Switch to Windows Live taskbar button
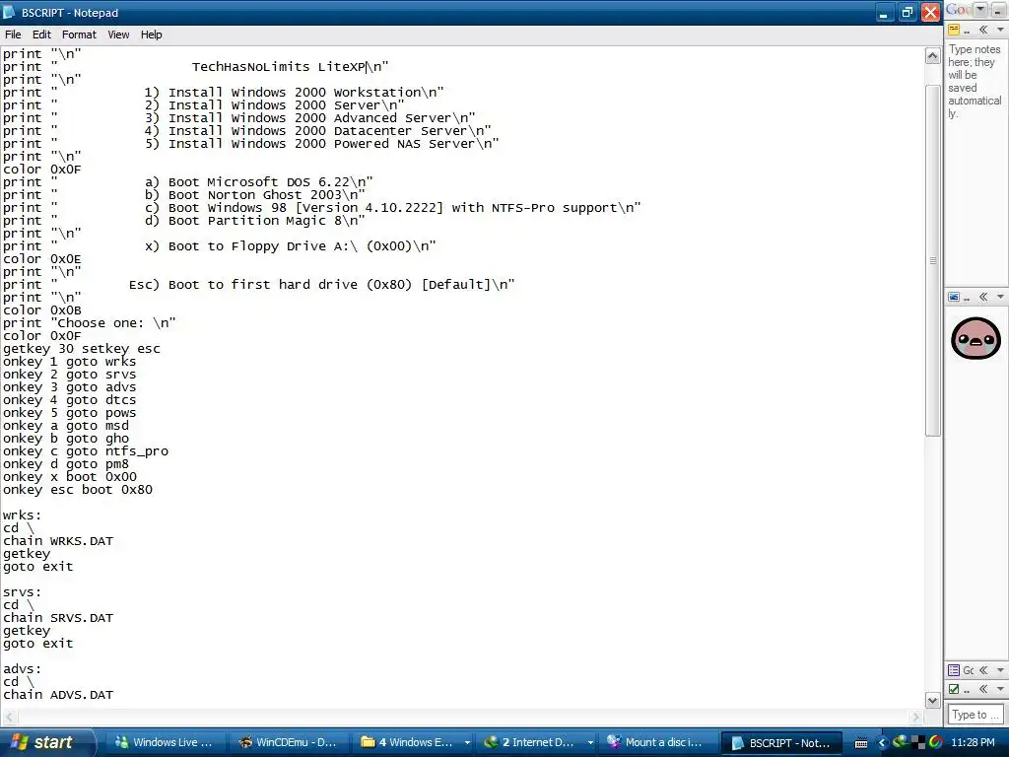This screenshot has width=1009, height=757. 164,742
